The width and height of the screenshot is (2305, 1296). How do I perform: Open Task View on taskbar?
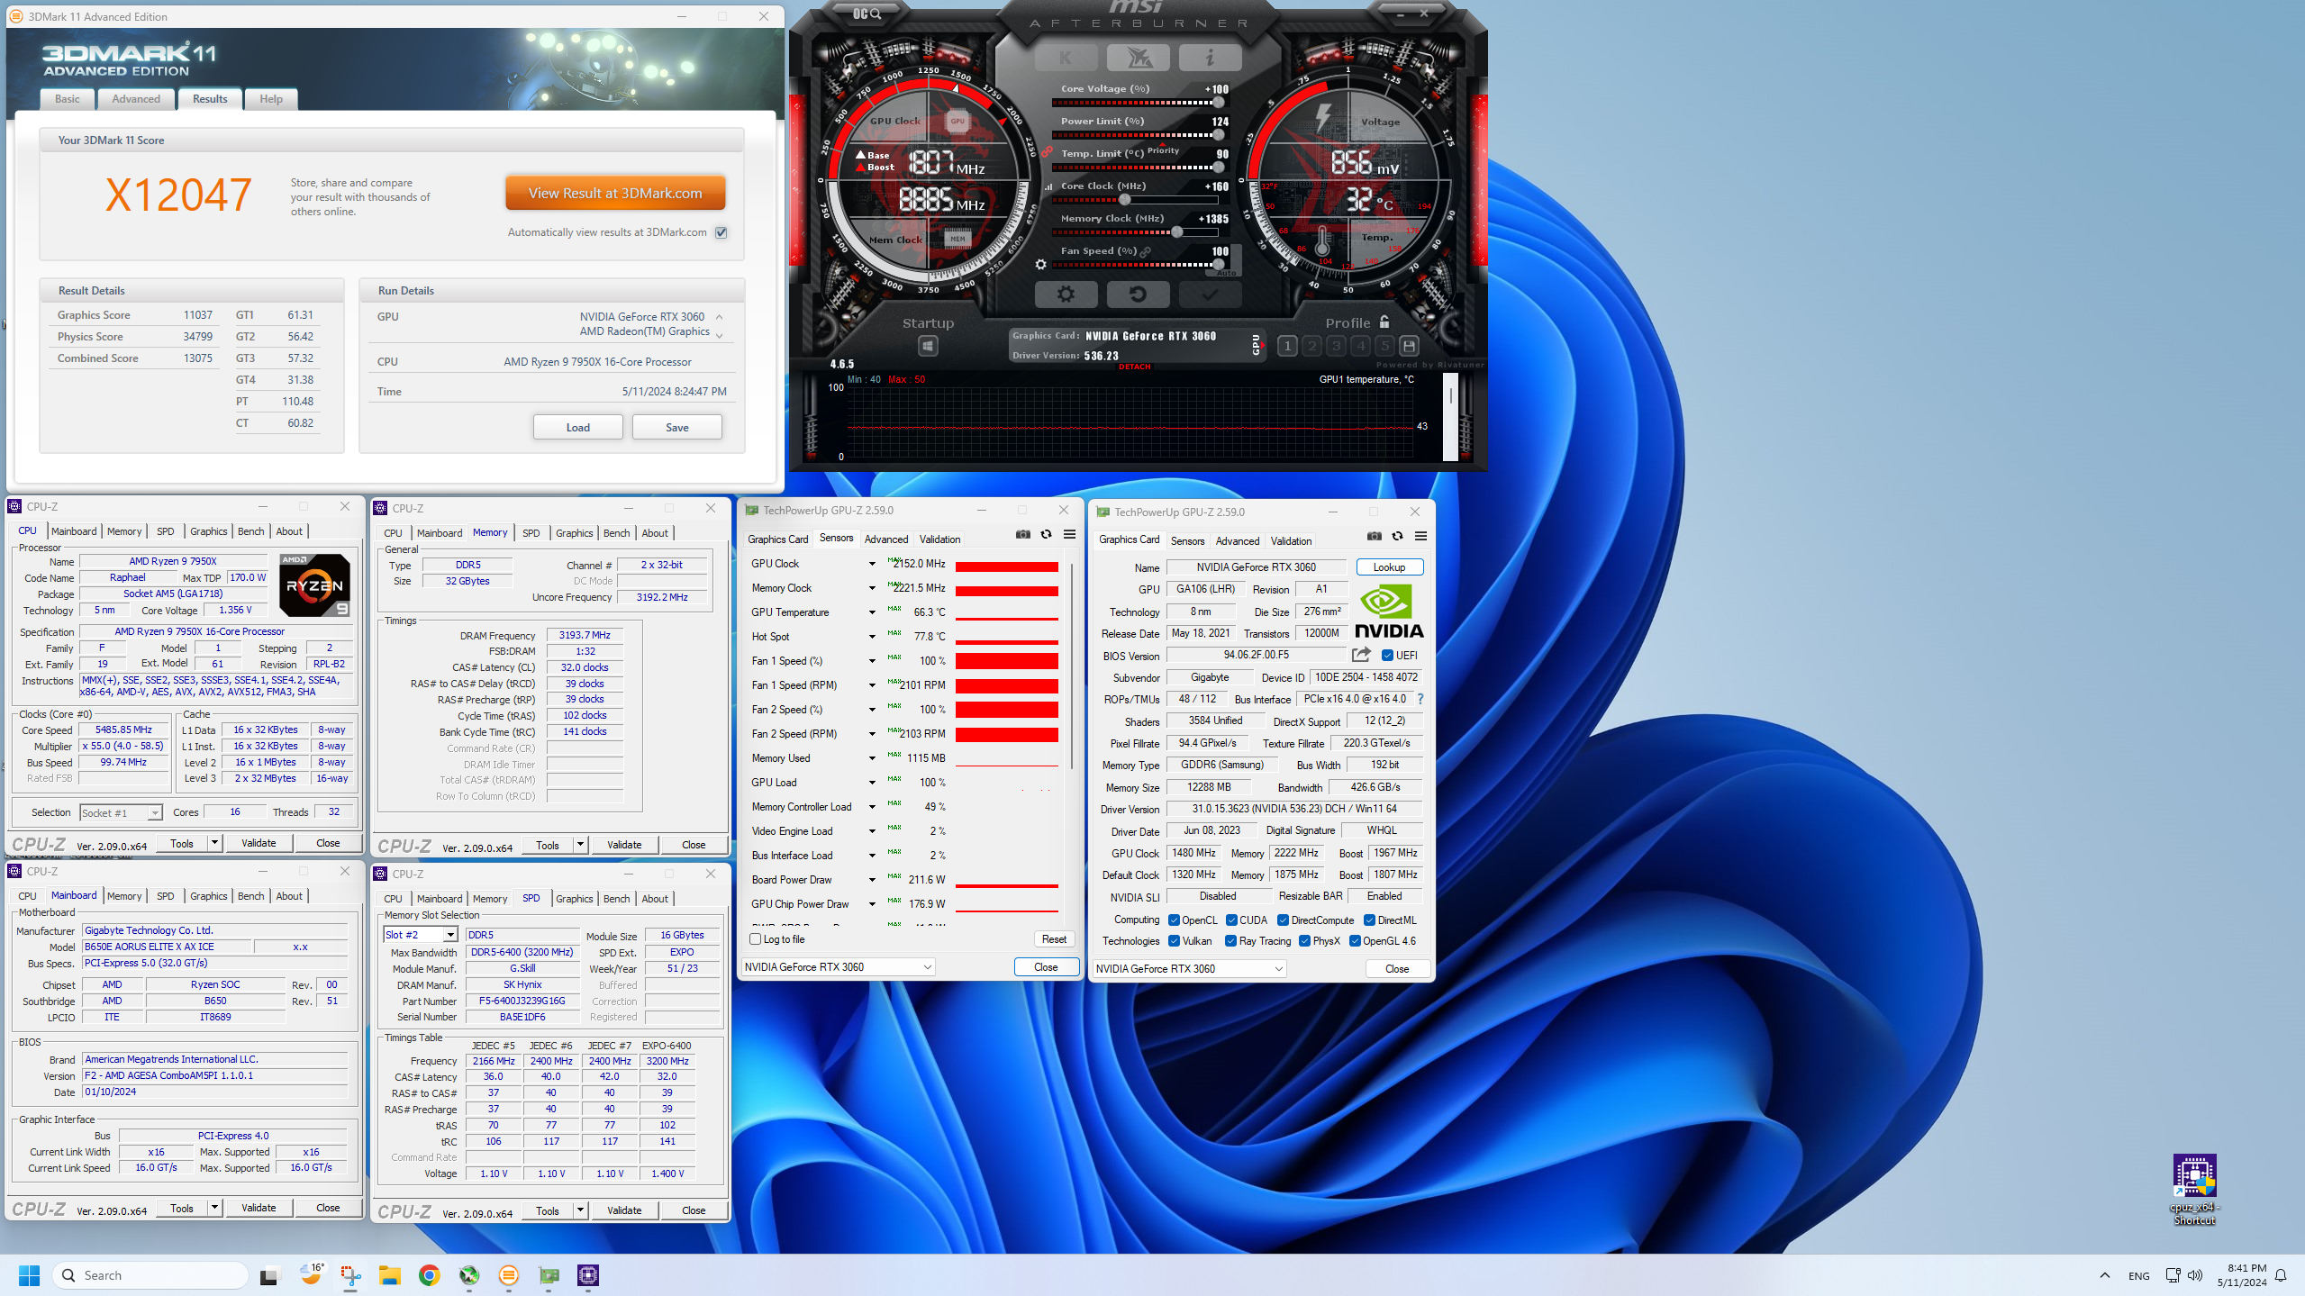click(269, 1275)
